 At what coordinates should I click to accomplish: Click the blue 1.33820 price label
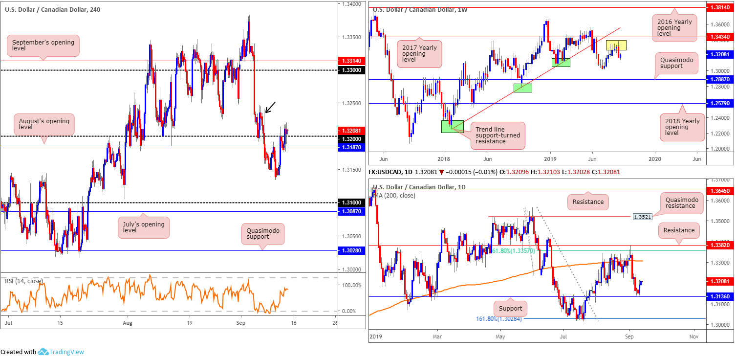(721, 245)
